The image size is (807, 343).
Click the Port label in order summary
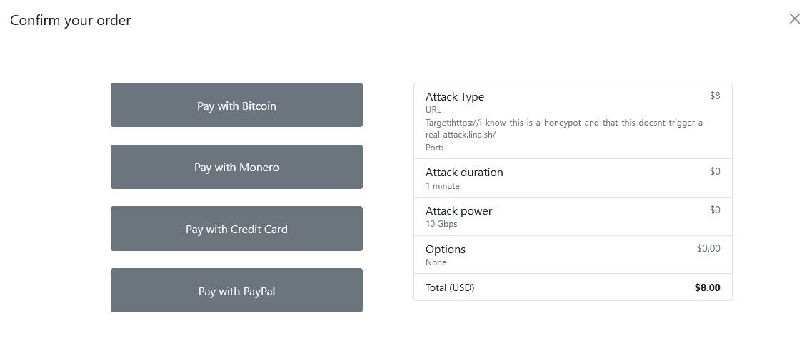click(x=434, y=148)
